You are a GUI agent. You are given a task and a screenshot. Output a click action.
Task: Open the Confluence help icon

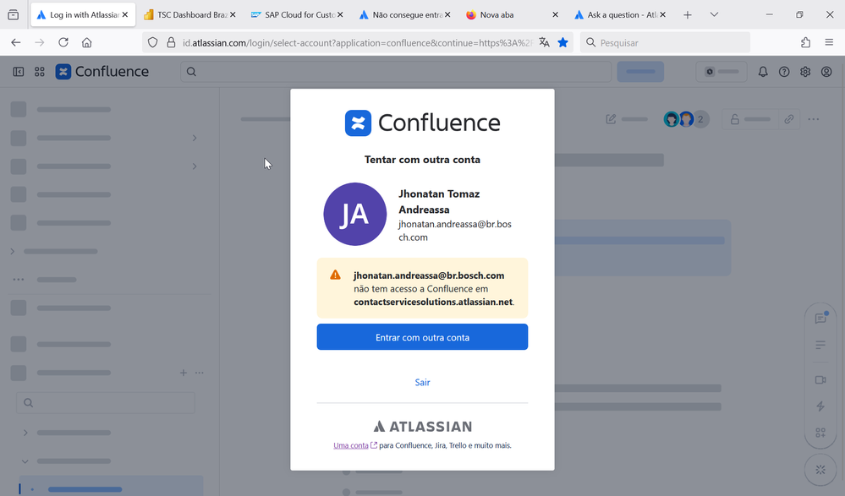tap(784, 72)
